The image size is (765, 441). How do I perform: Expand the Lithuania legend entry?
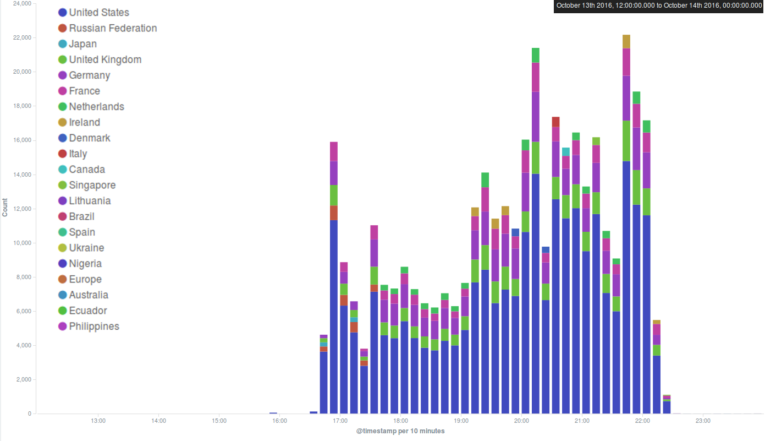click(90, 201)
